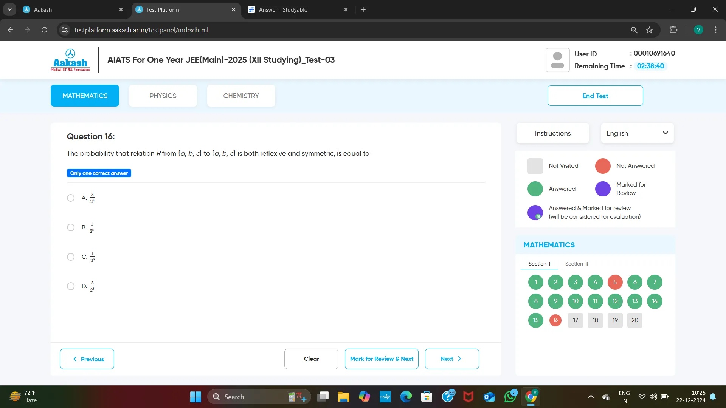The image size is (726, 408).
Task: Open WhatsApp from the taskbar
Action: click(x=510, y=397)
